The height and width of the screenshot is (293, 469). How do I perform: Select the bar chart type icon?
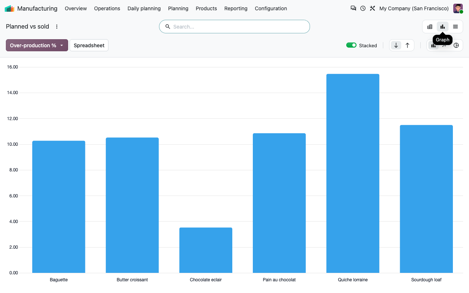[433, 45]
